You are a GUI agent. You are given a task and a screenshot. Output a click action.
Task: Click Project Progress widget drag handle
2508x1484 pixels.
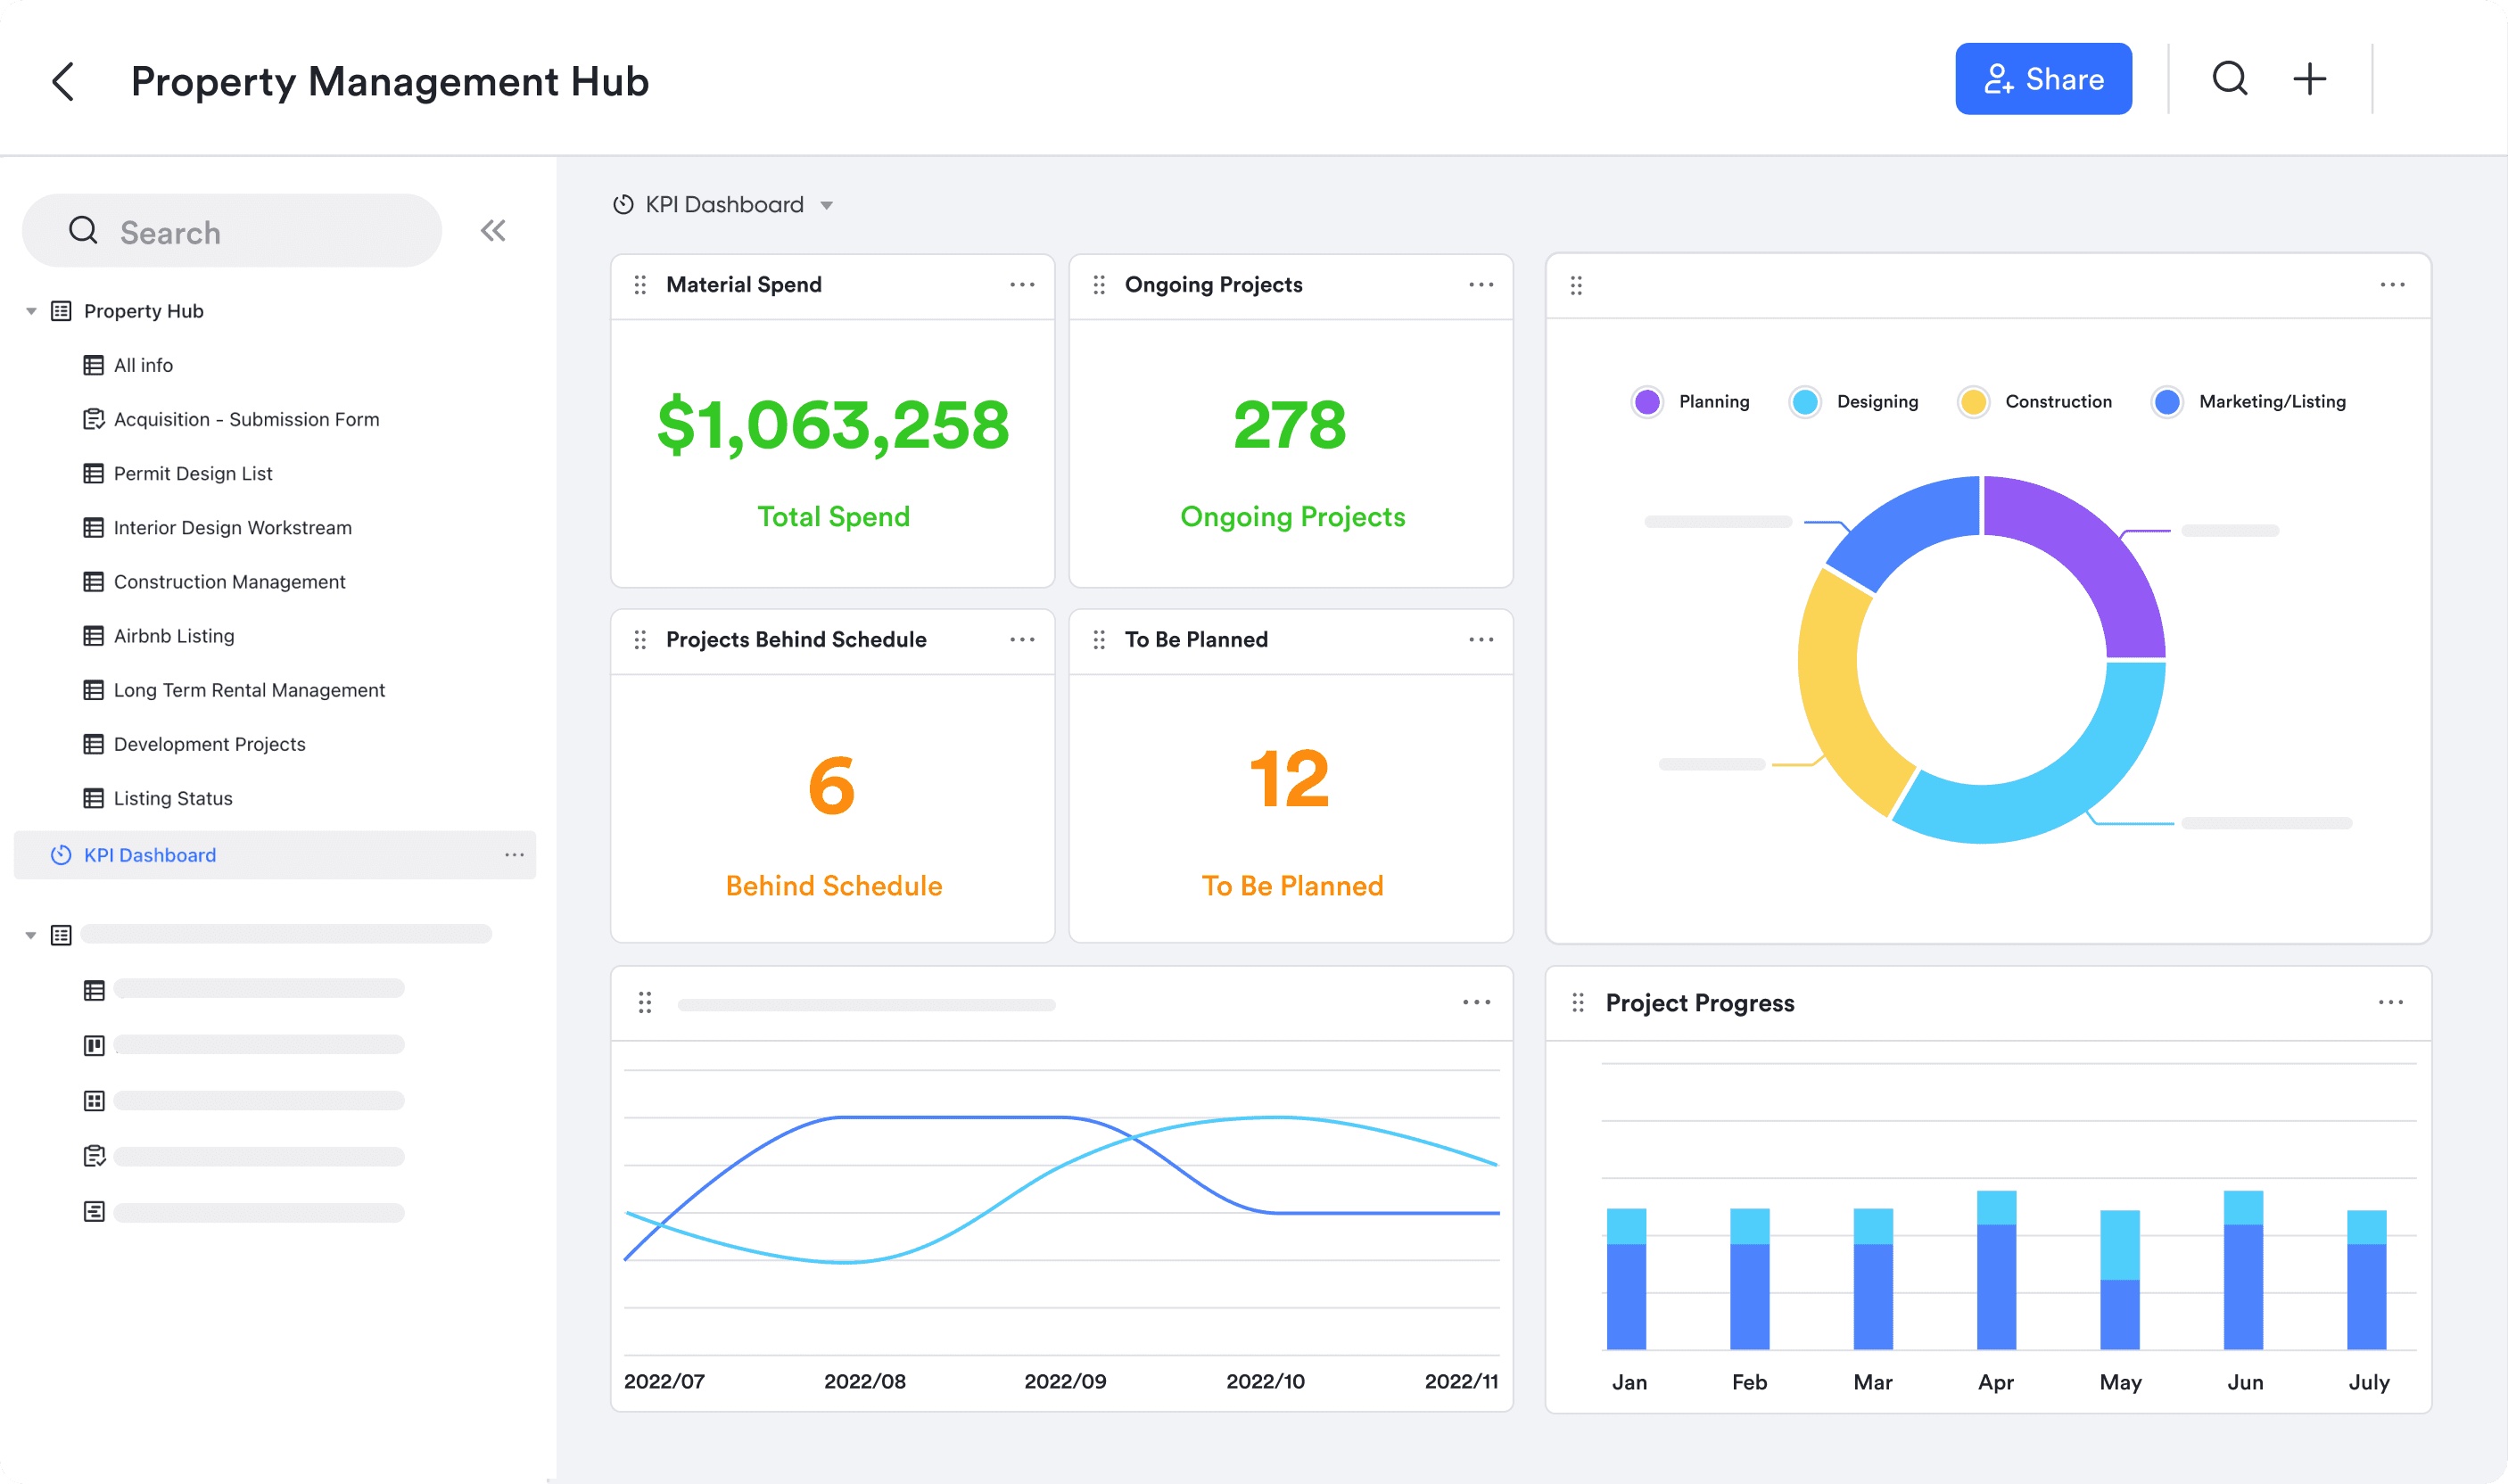1577,1002
